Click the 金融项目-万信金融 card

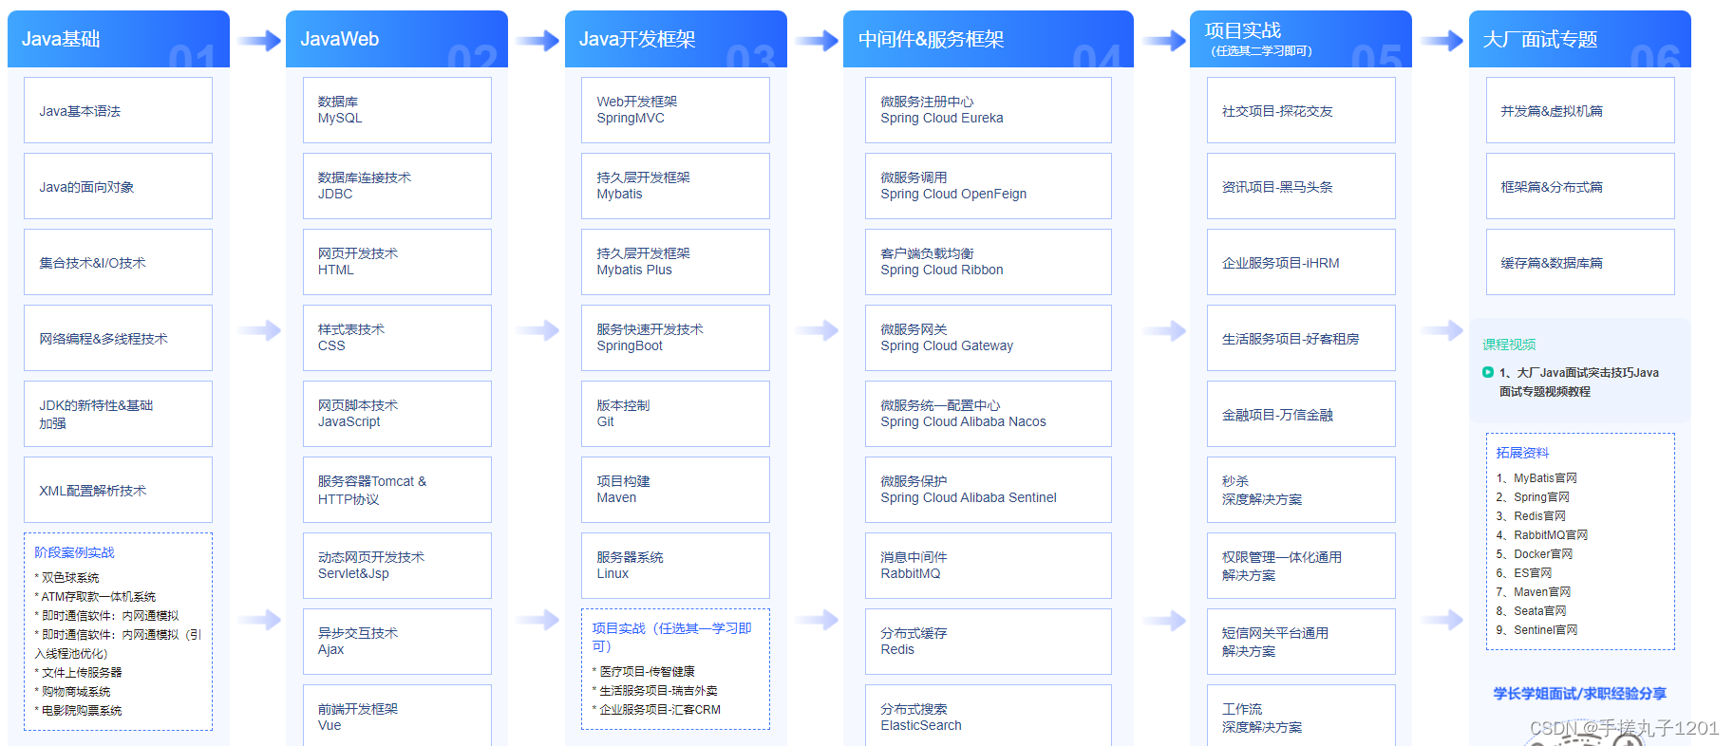(x=1301, y=414)
